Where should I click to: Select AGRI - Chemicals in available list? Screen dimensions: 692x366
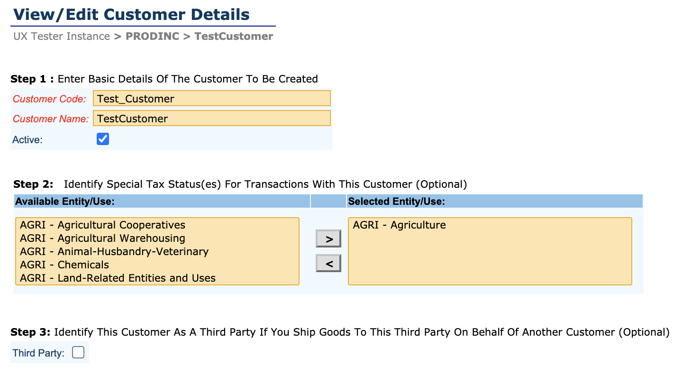(x=64, y=265)
